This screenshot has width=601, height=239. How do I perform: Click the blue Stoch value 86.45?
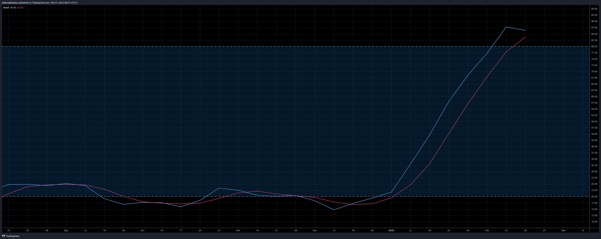click(13, 7)
